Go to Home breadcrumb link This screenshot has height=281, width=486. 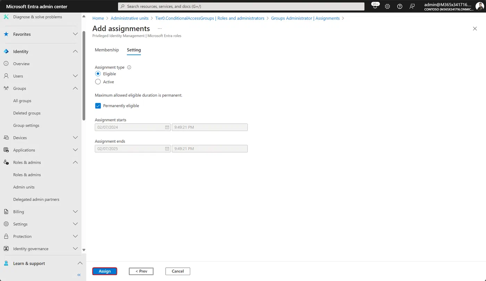pyautogui.click(x=98, y=18)
